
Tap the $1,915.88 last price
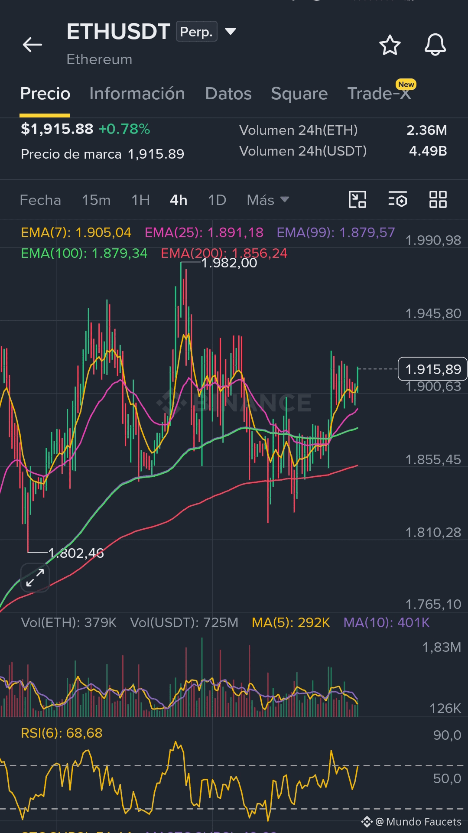(x=57, y=129)
